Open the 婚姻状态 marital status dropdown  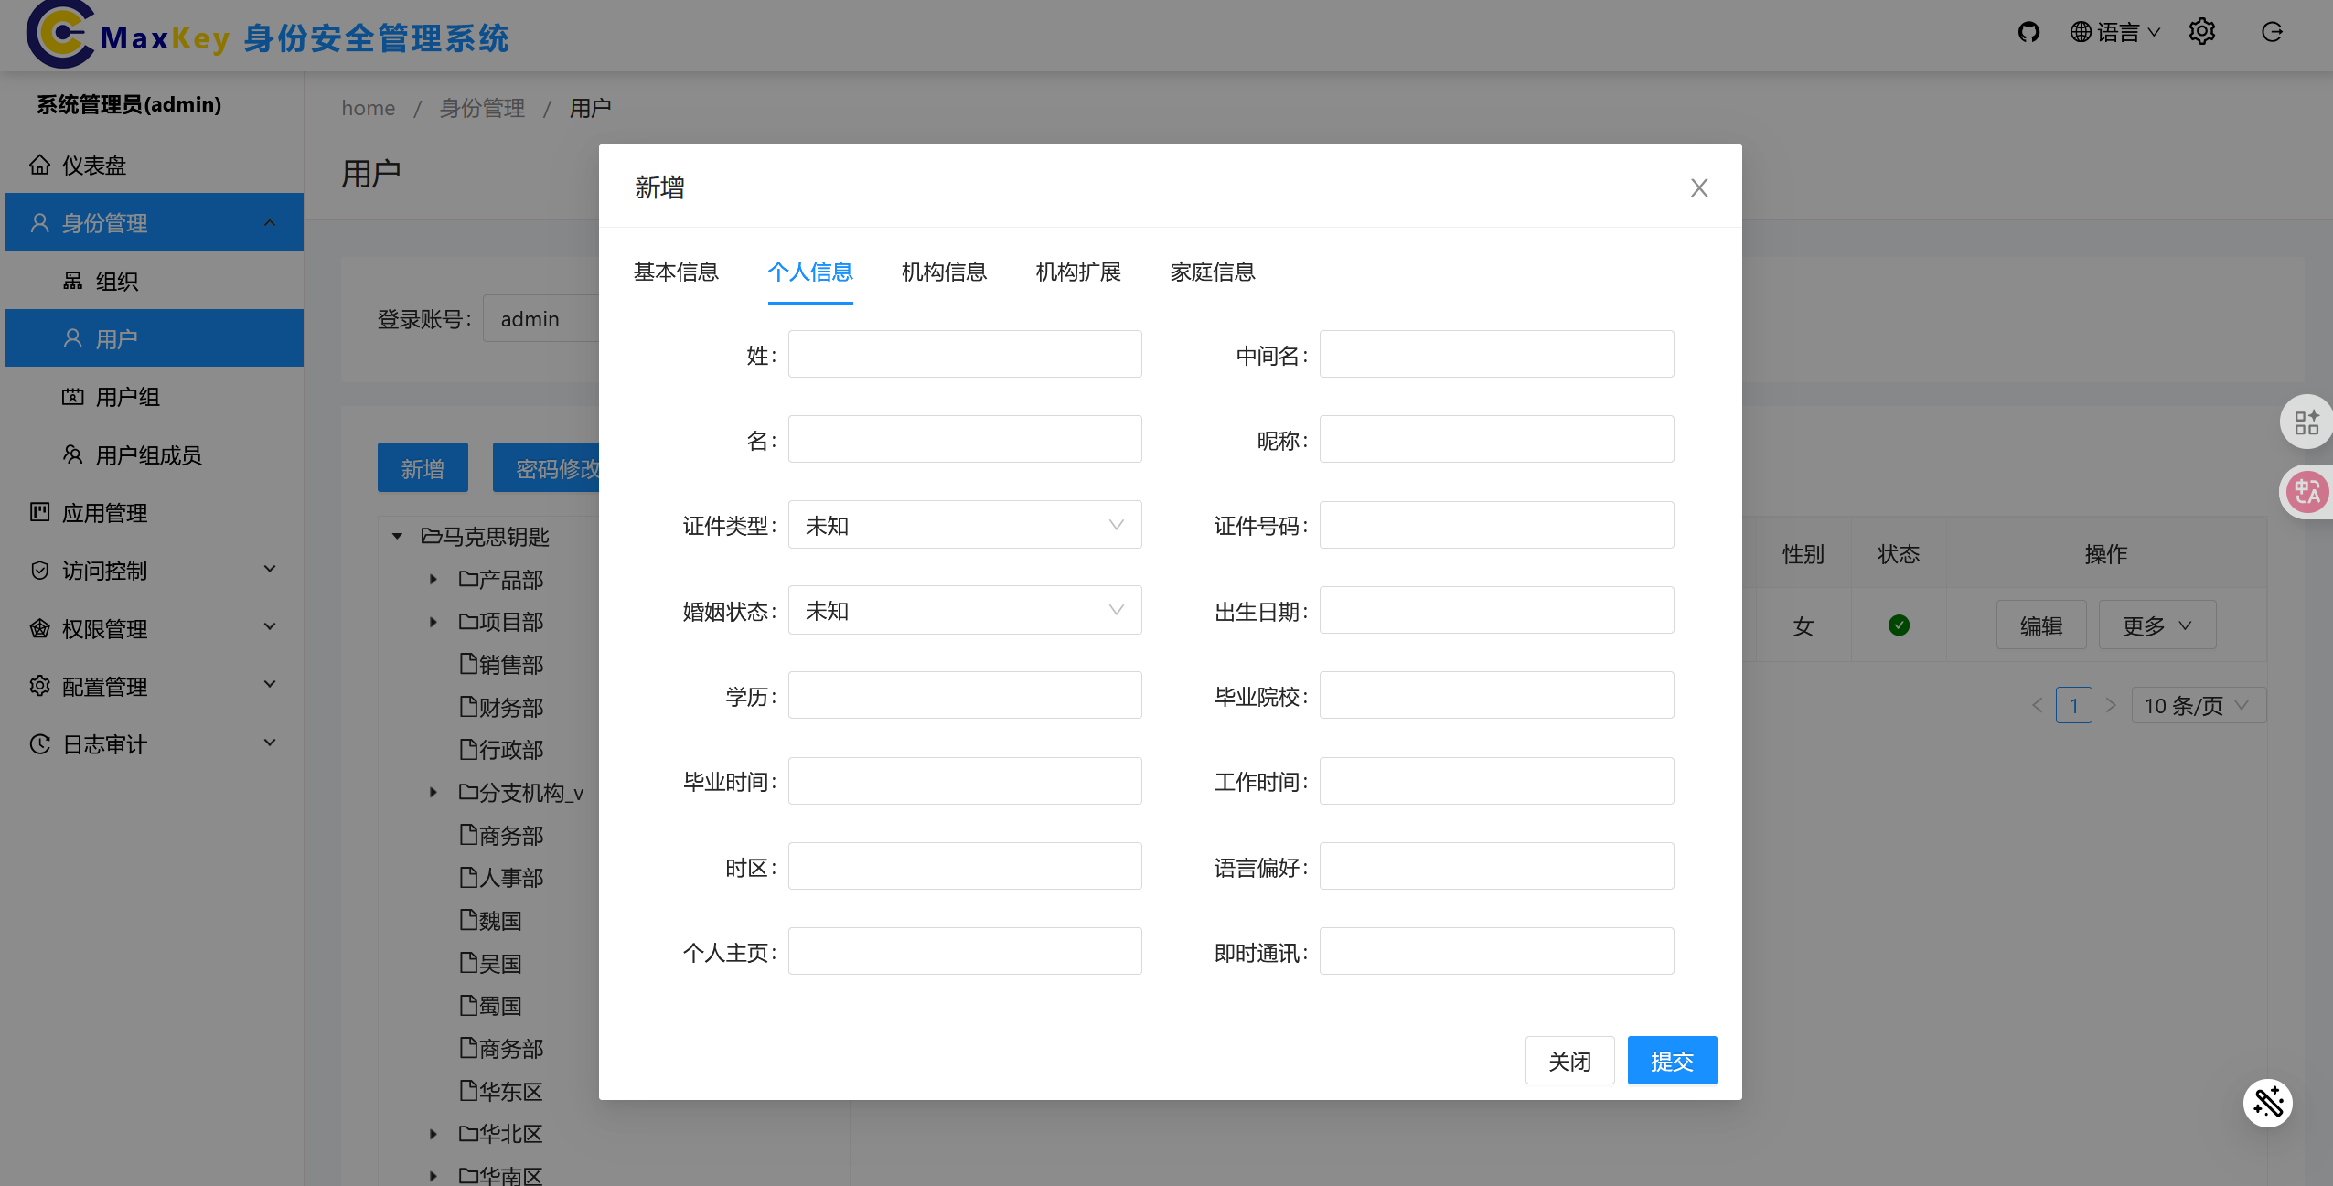tap(963, 609)
